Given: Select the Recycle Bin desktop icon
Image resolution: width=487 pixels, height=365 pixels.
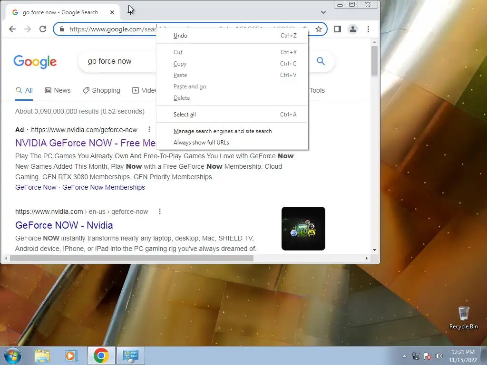Looking at the screenshot, I should click(464, 318).
